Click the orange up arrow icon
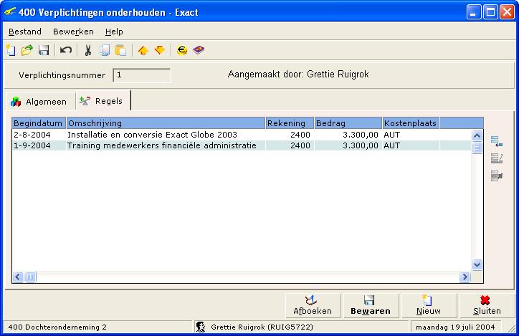Image resolution: width=519 pixels, height=336 pixels. click(143, 50)
